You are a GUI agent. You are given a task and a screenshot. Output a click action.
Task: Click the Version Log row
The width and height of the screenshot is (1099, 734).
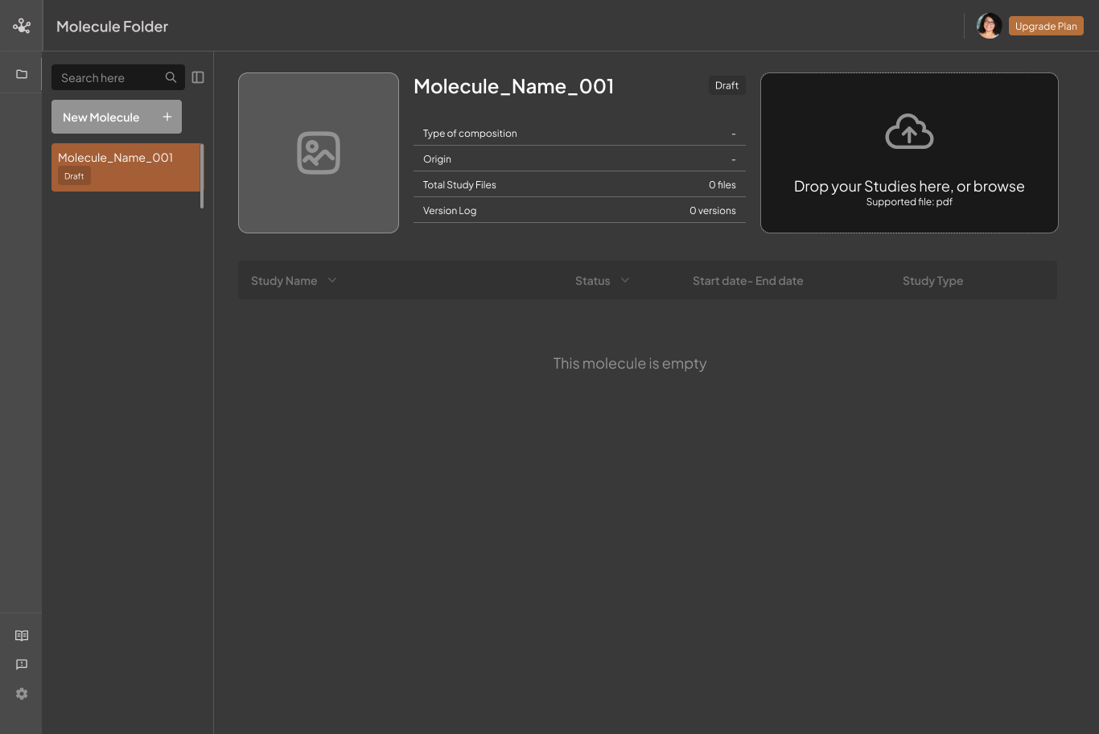[579, 210]
